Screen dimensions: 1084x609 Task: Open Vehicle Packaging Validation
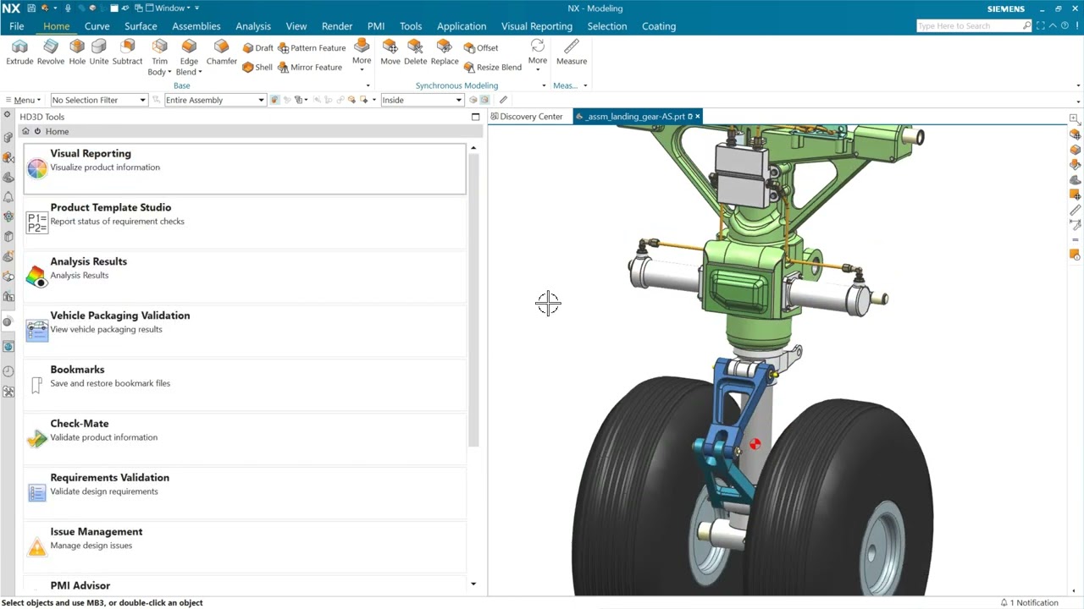245,331
